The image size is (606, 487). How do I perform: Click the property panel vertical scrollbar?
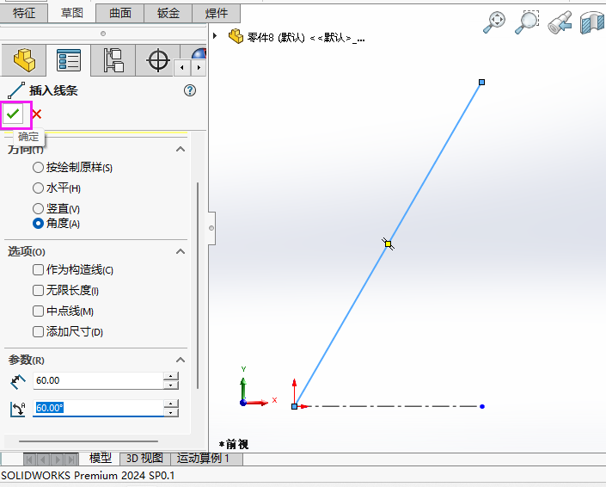tap(198, 286)
